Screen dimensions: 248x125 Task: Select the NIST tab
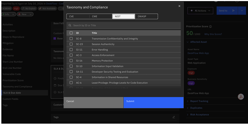124,16
